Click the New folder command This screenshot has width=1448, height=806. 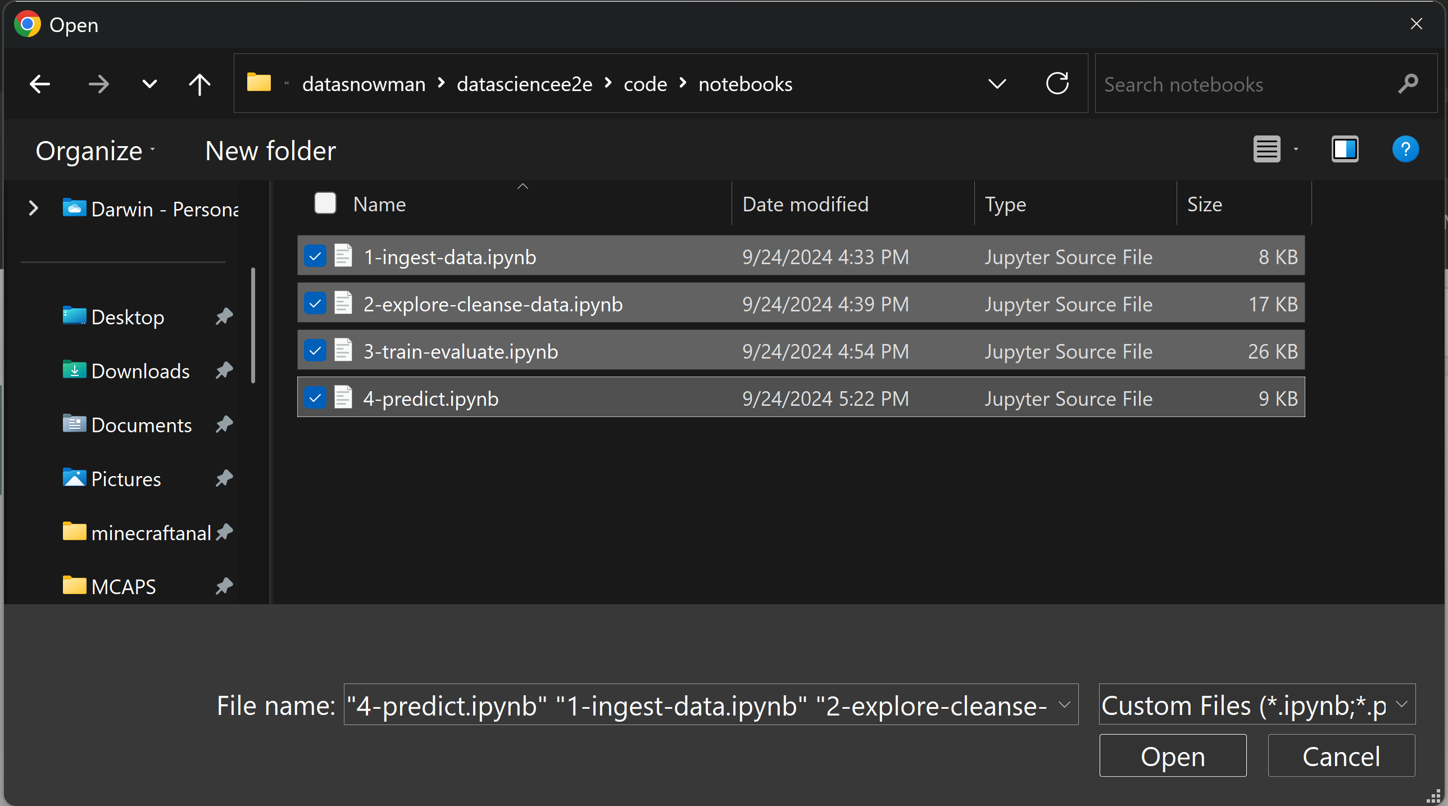(270, 151)
